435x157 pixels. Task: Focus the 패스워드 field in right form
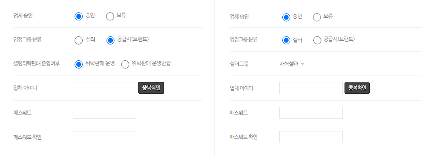tap(311, 113)
